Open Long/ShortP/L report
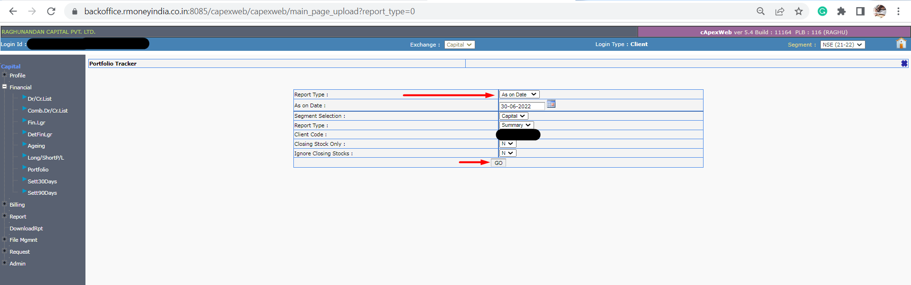Screen dimensions: 911x285 point(46,158)
